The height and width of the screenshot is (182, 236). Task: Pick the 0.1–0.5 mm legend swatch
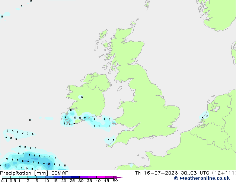tap(6, 177)
